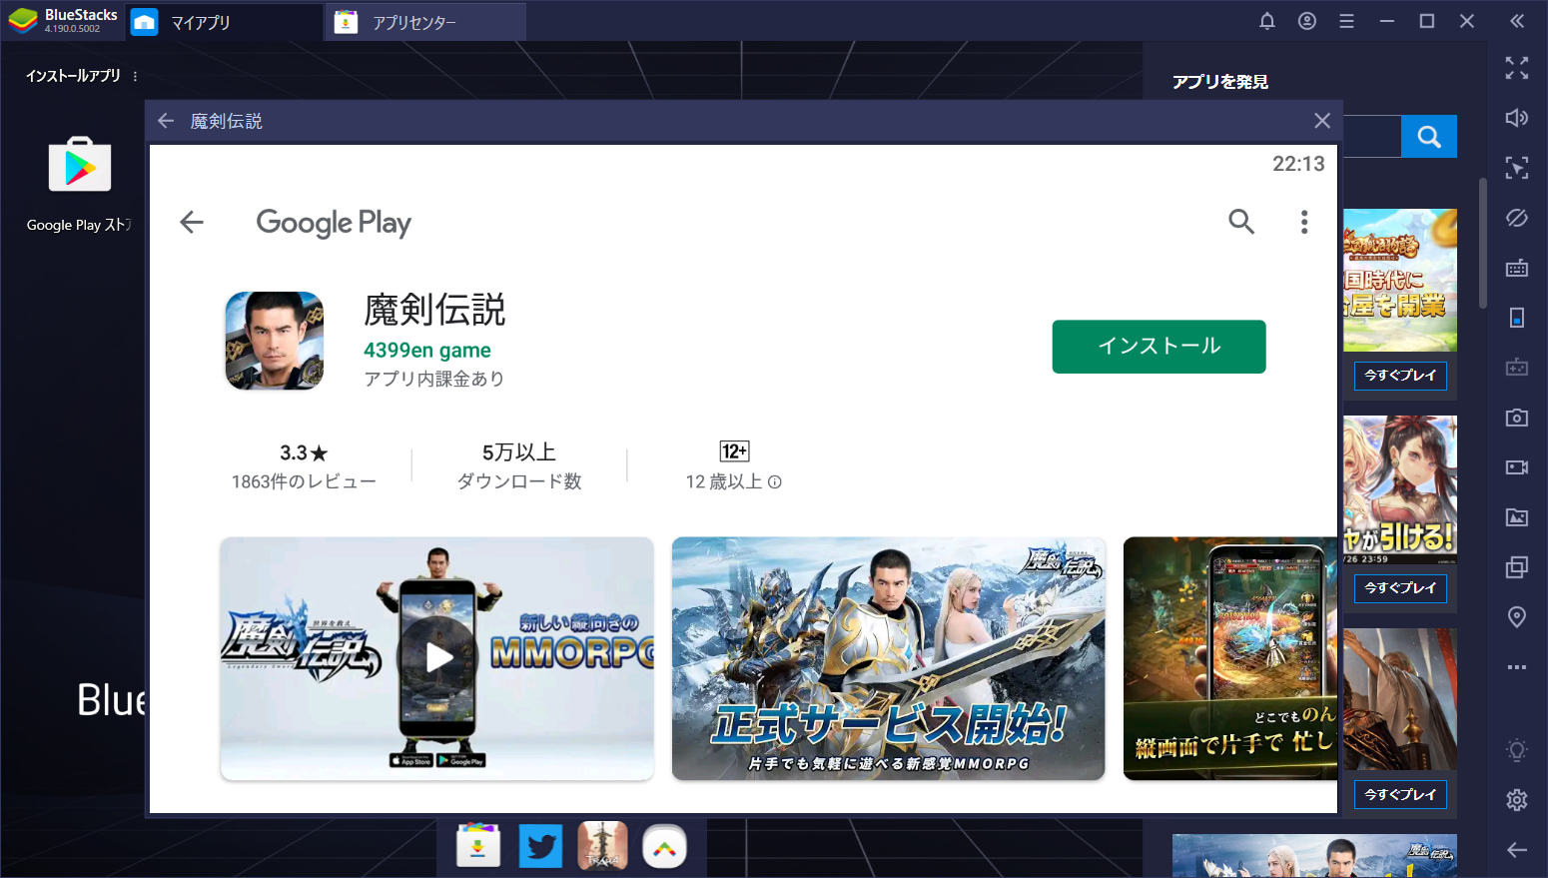
Task: Click the mouse cursor lock icon
Action: 1516,168
